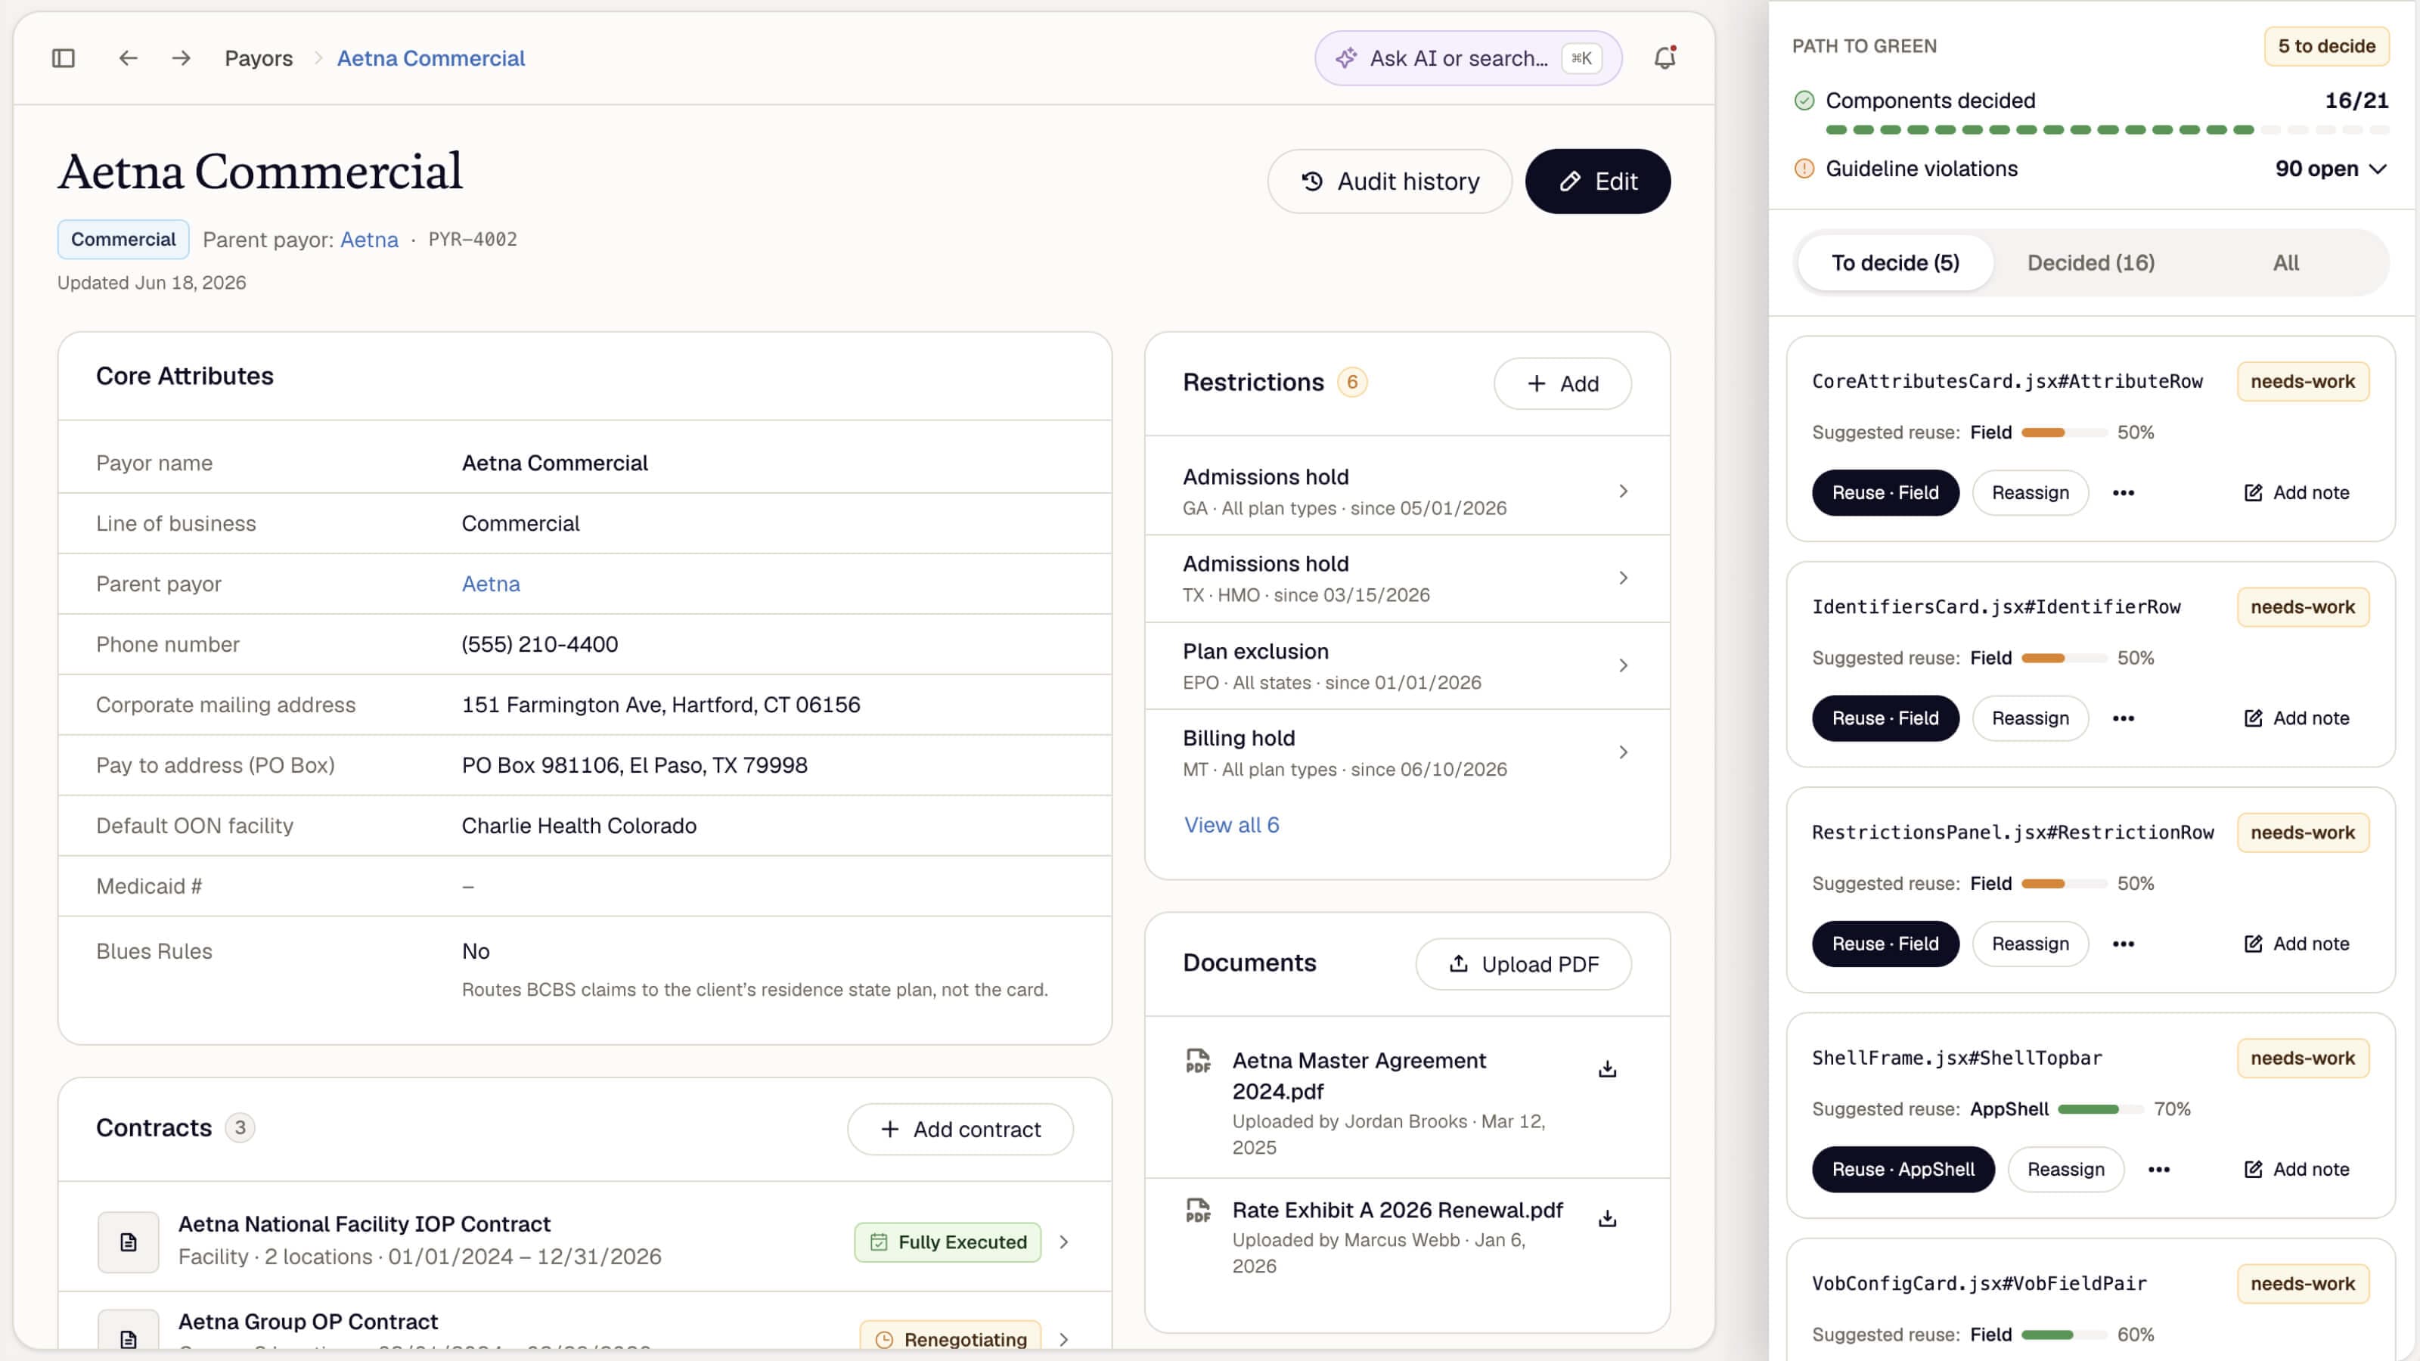Download Rate Exhibit A 2026 Renewal.pdf
2420x1361 pixels.
[x=1607, y=1218]
